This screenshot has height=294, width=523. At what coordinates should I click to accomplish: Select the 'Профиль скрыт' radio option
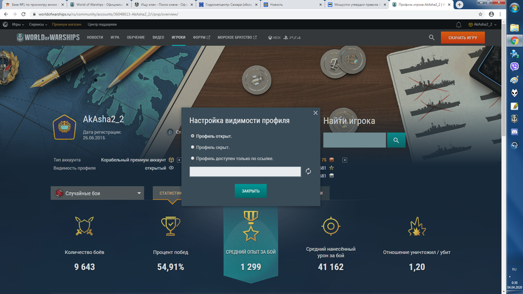pyautogui.click(x=192, y=147)
